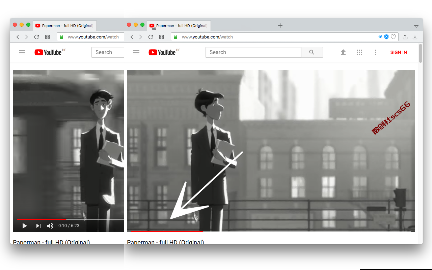The image size is (432, 270).
Task: Go back in the right browser window
Action: (132, 37)
